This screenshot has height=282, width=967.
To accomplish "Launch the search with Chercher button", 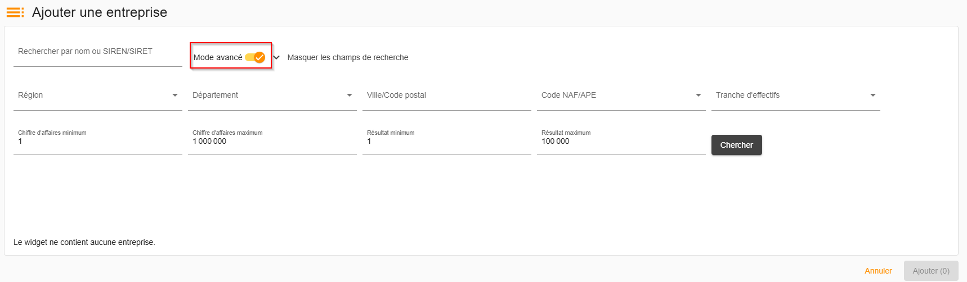I will [737, 145].
